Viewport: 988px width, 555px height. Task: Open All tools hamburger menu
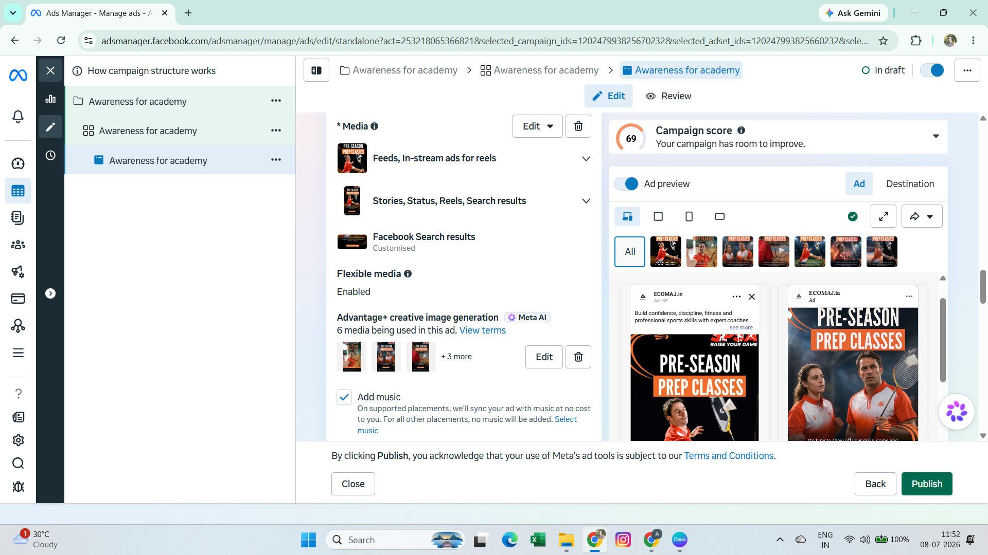18,353
